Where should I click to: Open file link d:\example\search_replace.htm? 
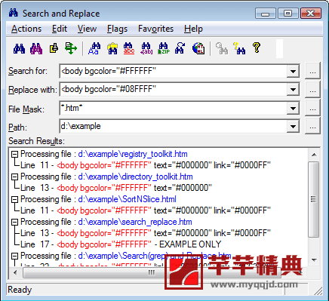pyautogui.click(x=135, y=222)
